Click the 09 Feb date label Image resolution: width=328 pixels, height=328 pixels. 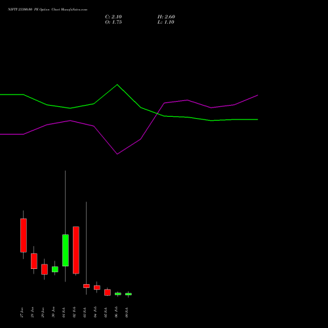127,312
